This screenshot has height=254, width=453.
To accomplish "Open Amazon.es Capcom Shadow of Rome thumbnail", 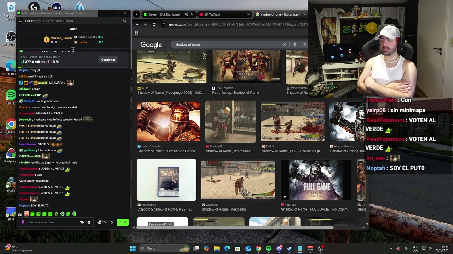I will [166, 180].
